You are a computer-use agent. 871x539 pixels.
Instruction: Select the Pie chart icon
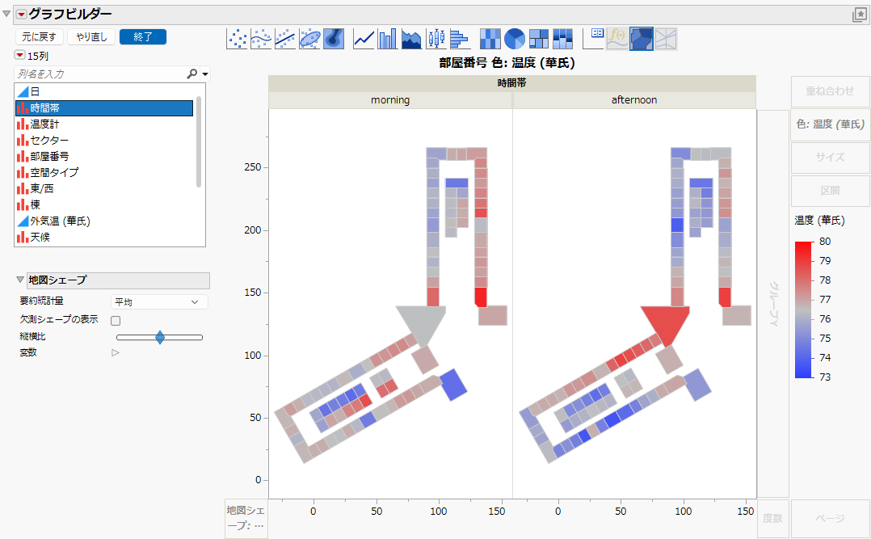(515, 39)
